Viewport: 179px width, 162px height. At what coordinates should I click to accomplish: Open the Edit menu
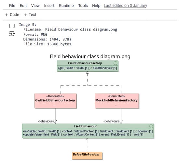click(23, 6)
